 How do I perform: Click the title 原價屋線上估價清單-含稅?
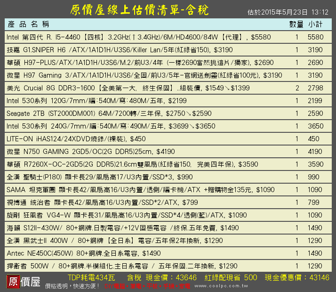[139, 10]
